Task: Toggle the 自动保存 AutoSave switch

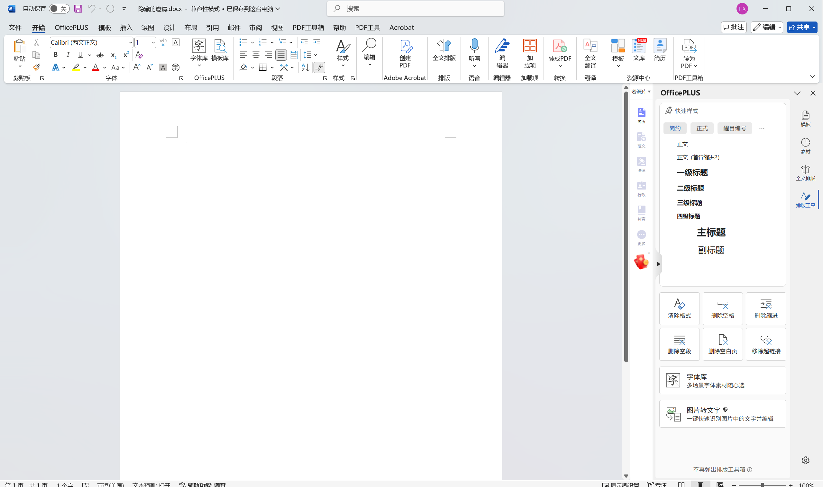Action: coord(59,9)
